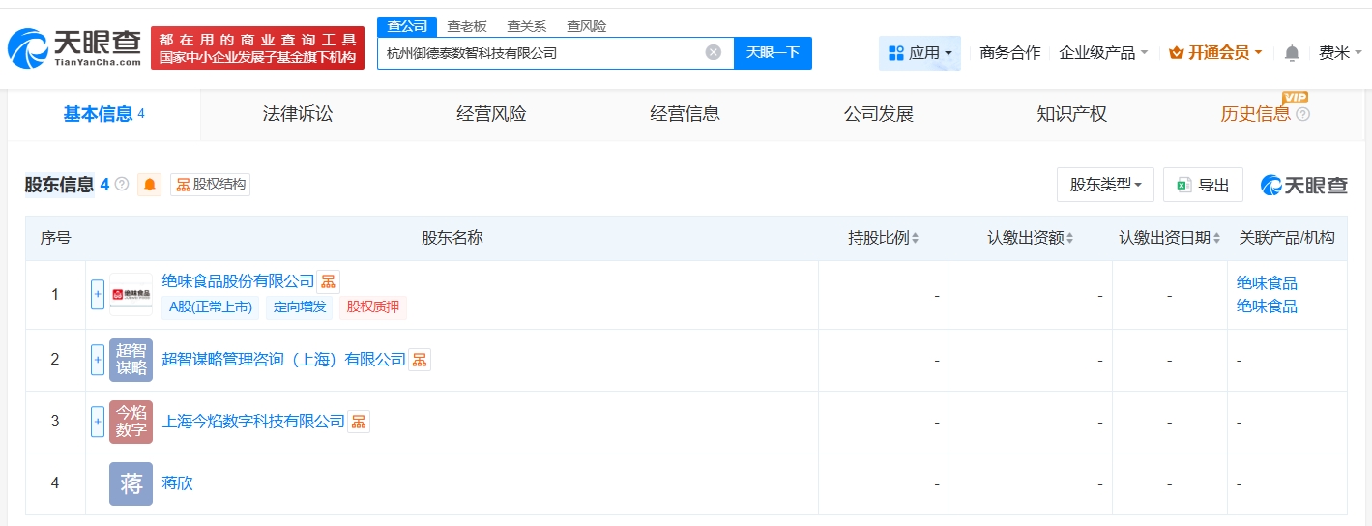Select the 公司发展 tab

click(x=878, y=114)
